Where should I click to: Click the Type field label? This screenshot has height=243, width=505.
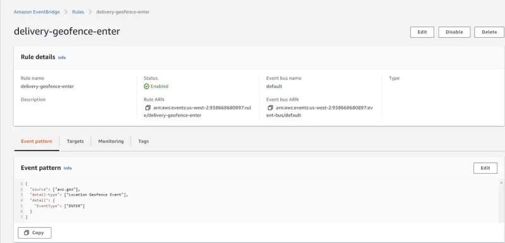(394, 78)
